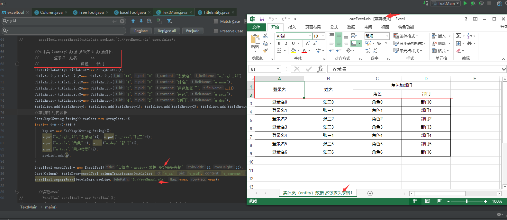507x220 pixels.
Task: Click the Exclude button
Action: coord(193,31)
